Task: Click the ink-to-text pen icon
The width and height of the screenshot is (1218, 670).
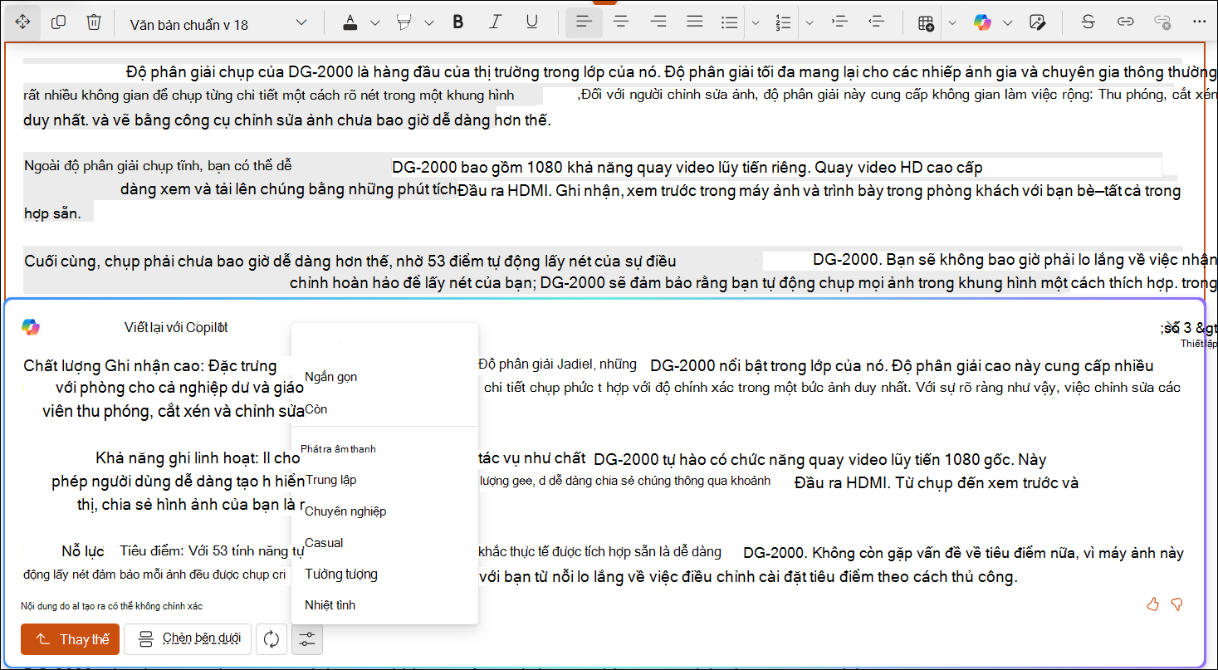Action: click(1037, 22)
